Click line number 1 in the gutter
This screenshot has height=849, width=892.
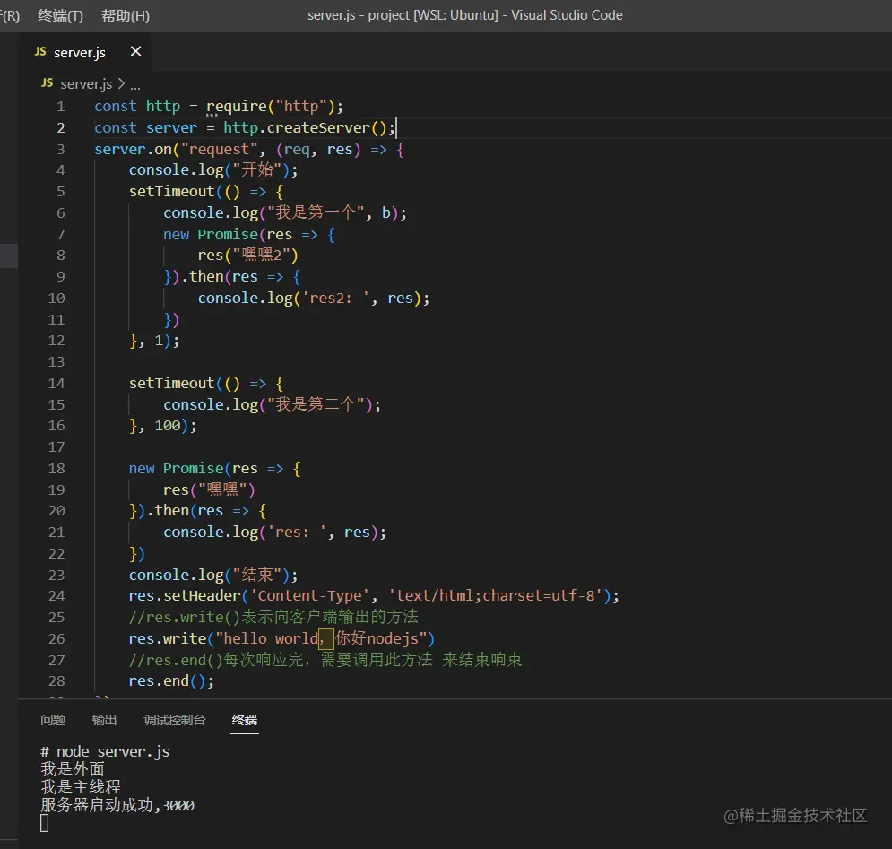click(60, 107)
